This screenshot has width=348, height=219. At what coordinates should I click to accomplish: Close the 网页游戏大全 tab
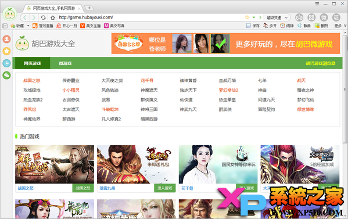tap(79, 9)
